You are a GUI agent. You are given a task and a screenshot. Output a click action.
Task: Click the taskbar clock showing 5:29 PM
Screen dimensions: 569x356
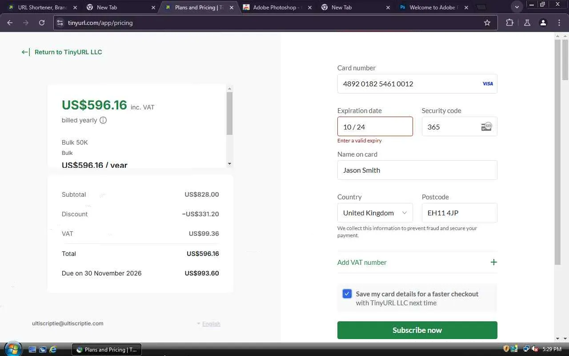[x=552, y=349]
